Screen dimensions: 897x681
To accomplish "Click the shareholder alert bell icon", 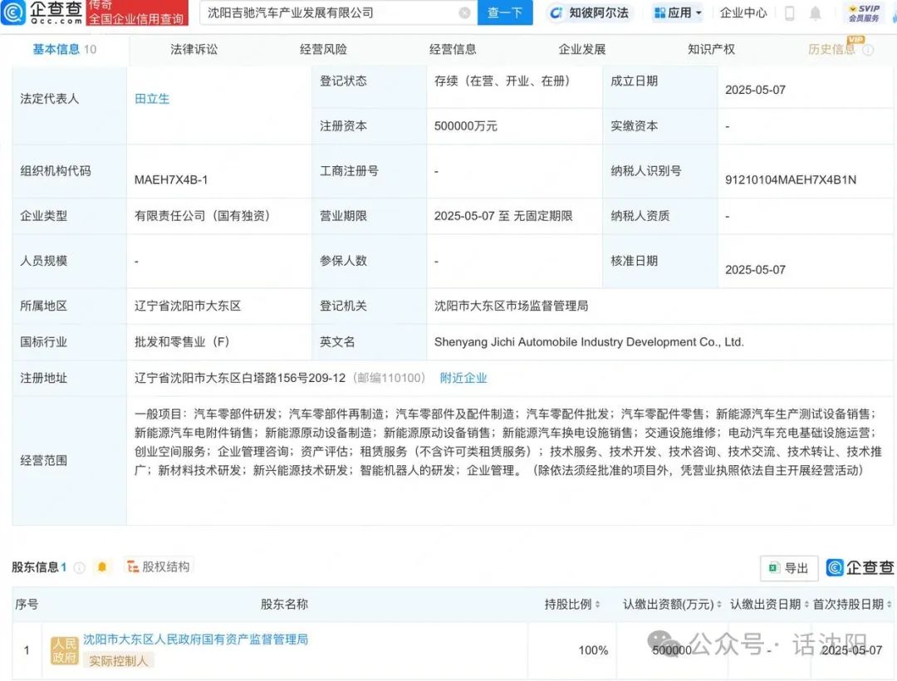I will click(x=102, y=566).
